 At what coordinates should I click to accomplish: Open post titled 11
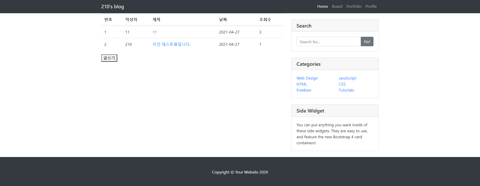tap(154, 32)
